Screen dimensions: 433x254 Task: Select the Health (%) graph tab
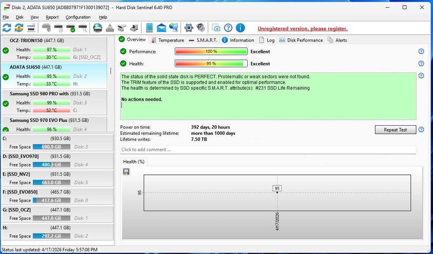point(134,162)
